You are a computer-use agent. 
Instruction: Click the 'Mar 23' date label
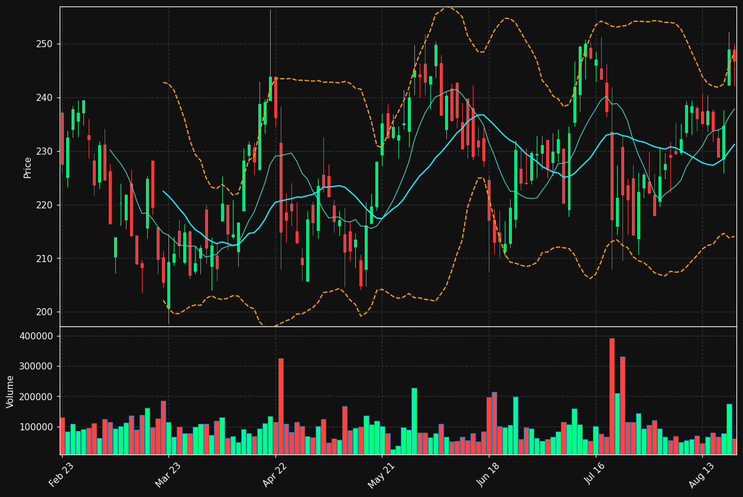click(x=168, y=474)
